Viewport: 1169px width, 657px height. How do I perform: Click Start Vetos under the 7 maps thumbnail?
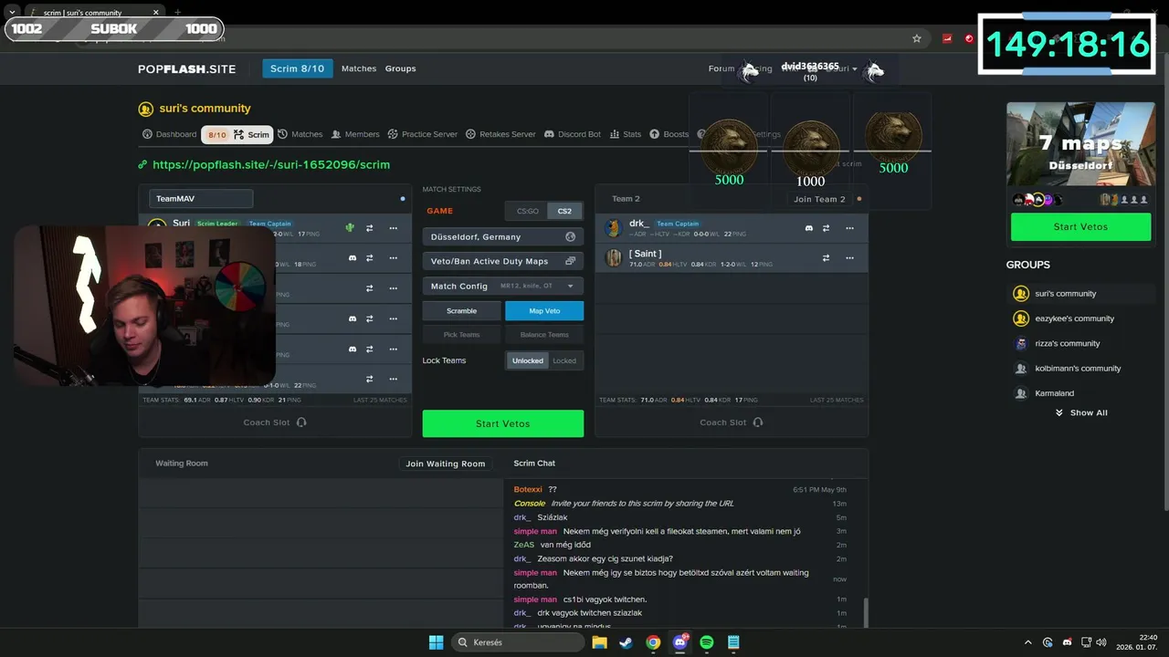[1080, 226]
